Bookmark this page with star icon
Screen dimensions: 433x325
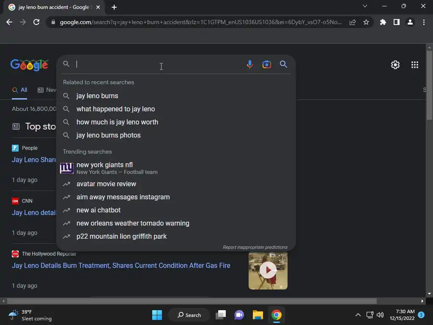click(x=366, y=22)
